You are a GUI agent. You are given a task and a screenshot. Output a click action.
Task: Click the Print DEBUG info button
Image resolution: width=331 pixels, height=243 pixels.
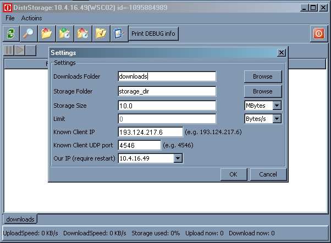click(x=153, y=34)
